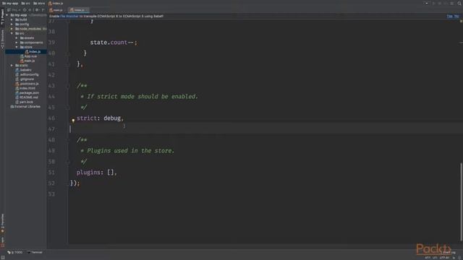
Task: Expand the assets folder
Action: point(17,38)
